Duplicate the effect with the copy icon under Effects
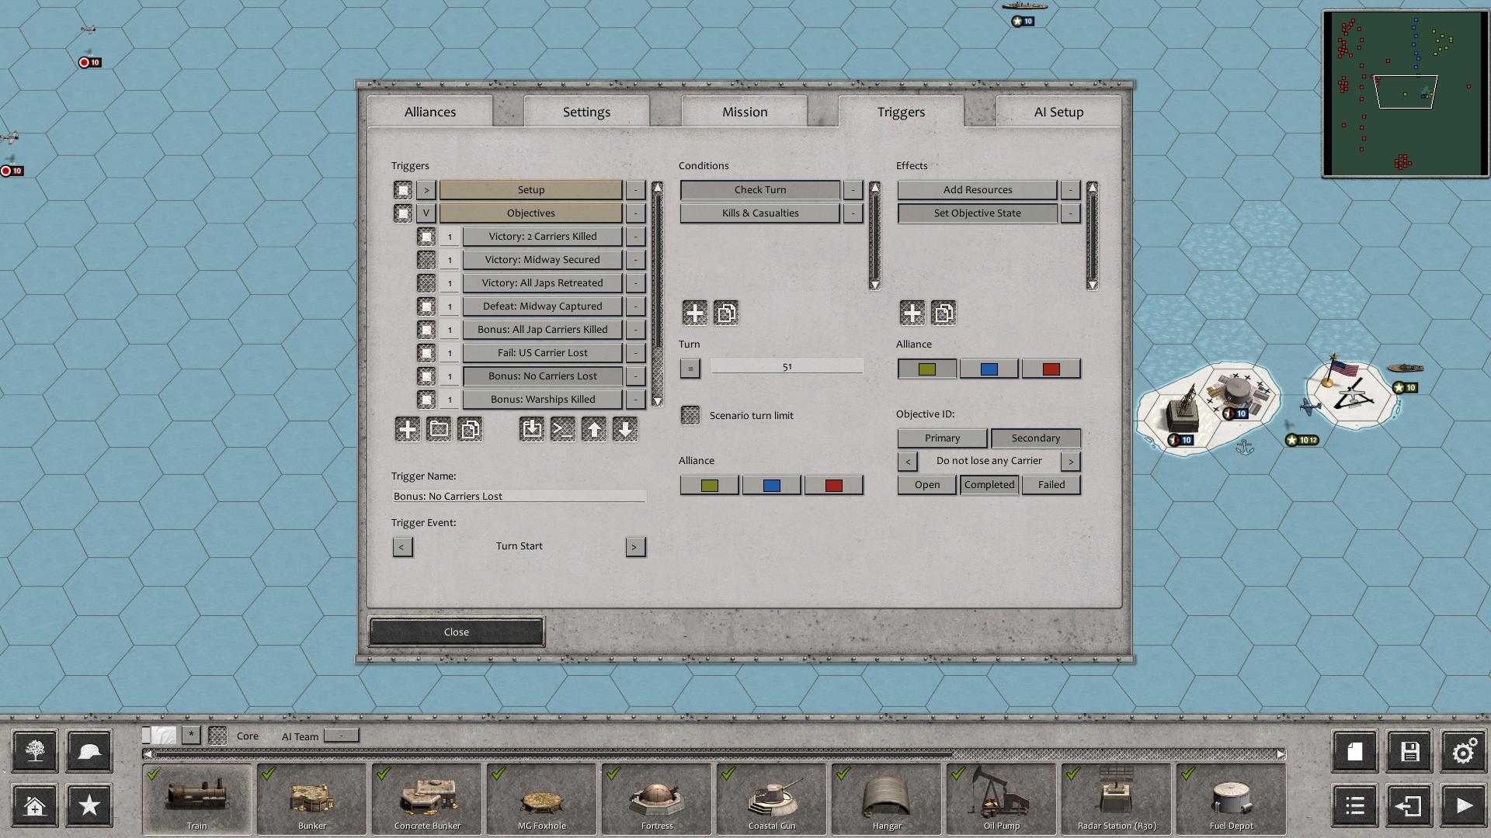1491x838 pixels. click(x=944, y=313)
